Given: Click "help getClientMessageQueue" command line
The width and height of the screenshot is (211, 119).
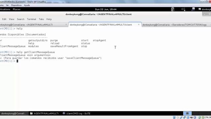Looking at the screenshot, I should pyautogui.click(x=36, y=52).
